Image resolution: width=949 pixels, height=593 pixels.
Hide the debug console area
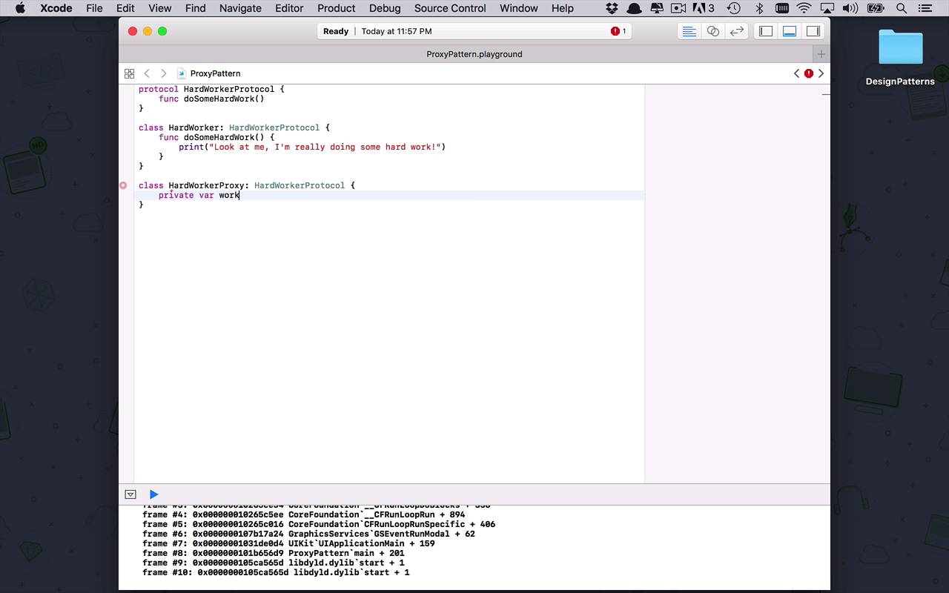(130, 494)
